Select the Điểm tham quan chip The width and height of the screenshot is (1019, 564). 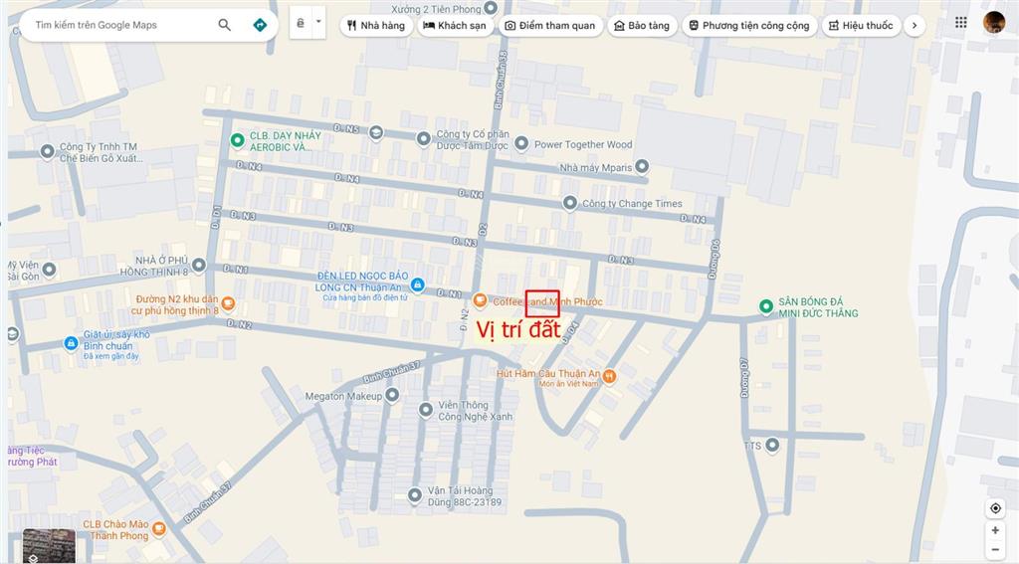[550, 25]
